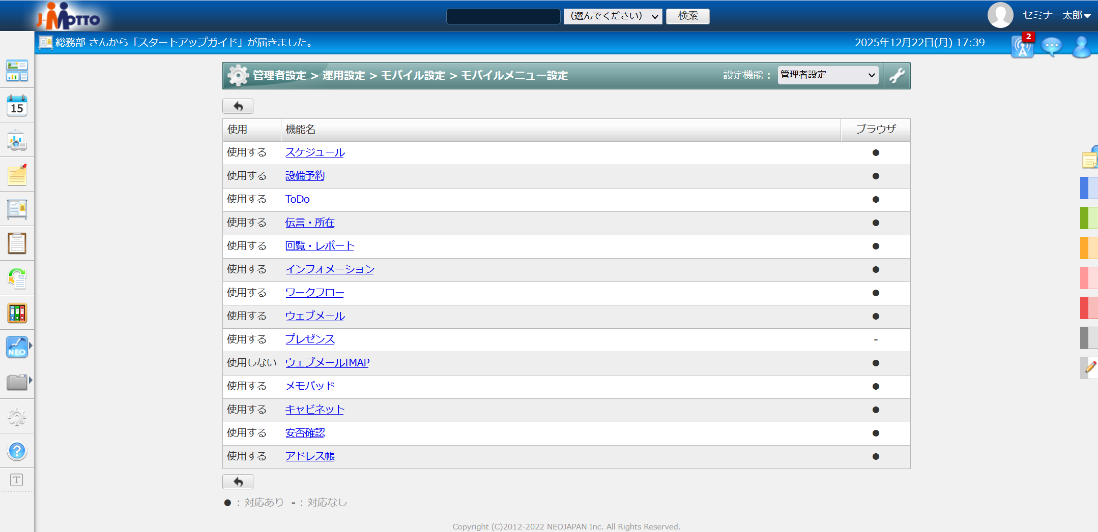Select the green sticky note color swatch

coord(1089,218)
